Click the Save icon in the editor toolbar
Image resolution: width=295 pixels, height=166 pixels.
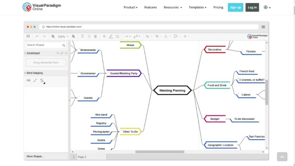[28, 36]
